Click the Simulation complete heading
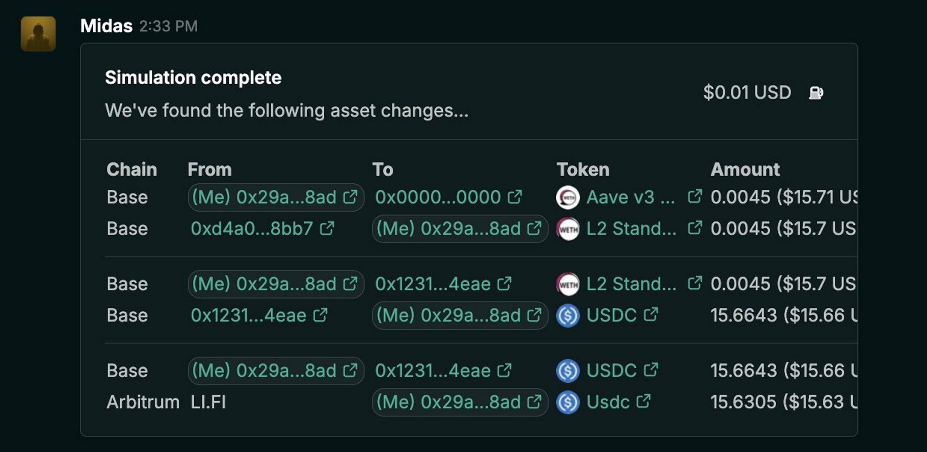The height and width of the screenshot is (452, 927). pos(193,78)
